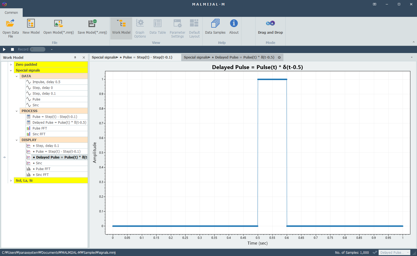
Task: Select the Sinc data item
Action: (x=57, y=105)
